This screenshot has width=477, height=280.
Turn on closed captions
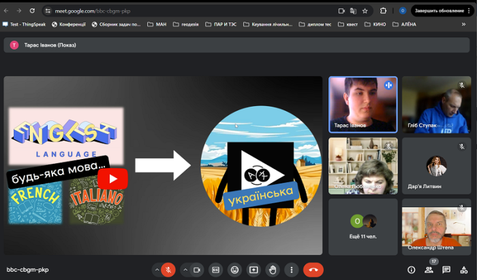coord(216,269)
